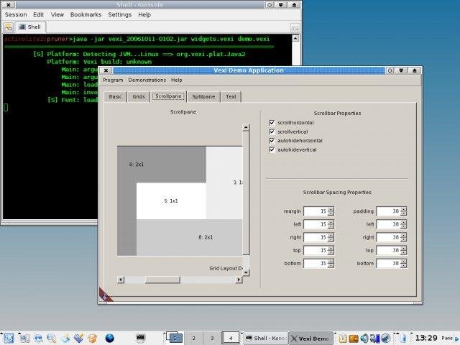The image size is (460, 345).
Task: Click the new session icon in Konsole tab bar
Action: coord(8,27)
